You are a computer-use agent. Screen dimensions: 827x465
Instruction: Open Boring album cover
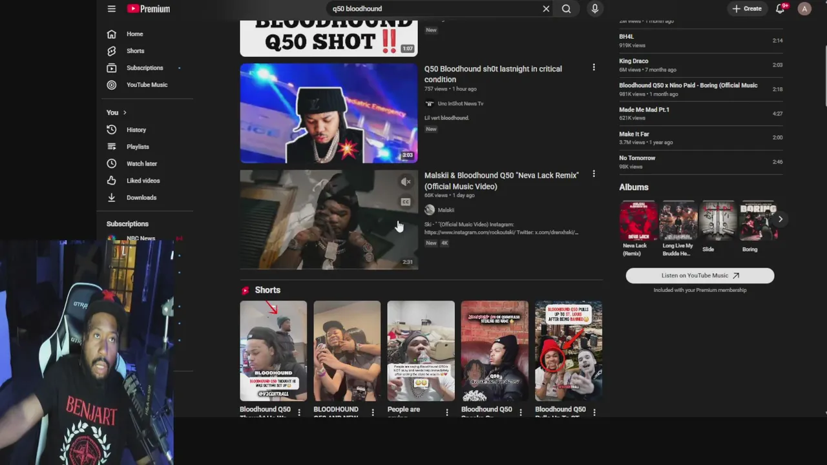pyautogui.click(x=757, y=220)
